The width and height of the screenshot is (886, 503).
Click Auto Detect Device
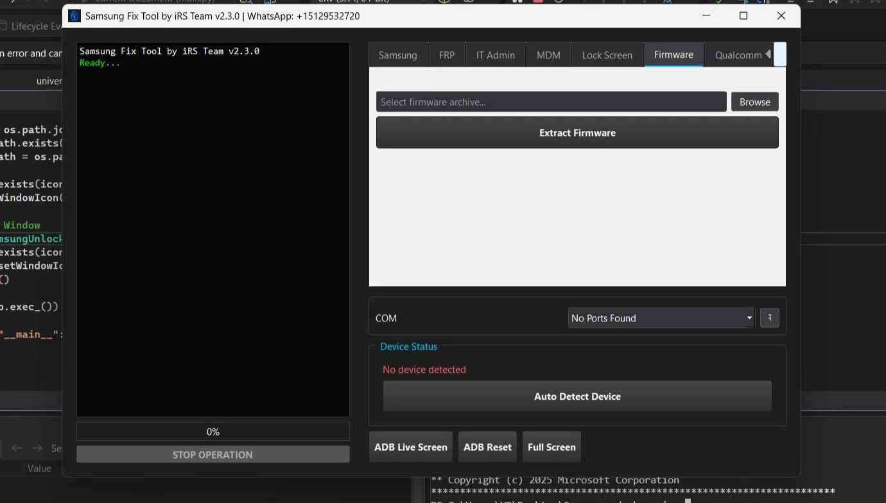tap(577, 396)
